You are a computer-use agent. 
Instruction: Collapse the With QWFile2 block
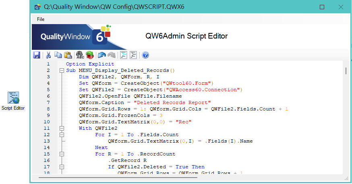[x=62, y=128]
